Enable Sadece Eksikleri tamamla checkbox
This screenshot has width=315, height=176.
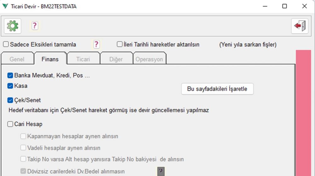[x=6, y=44]
